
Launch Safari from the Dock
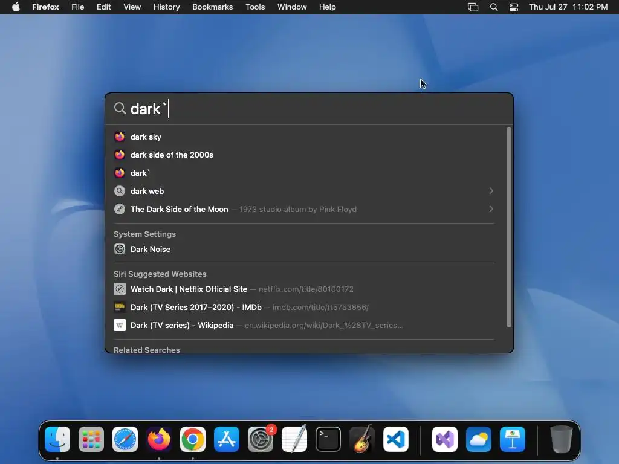(x=125, y=439)
